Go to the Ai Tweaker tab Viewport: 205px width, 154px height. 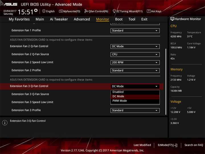[x=59, y=19]
